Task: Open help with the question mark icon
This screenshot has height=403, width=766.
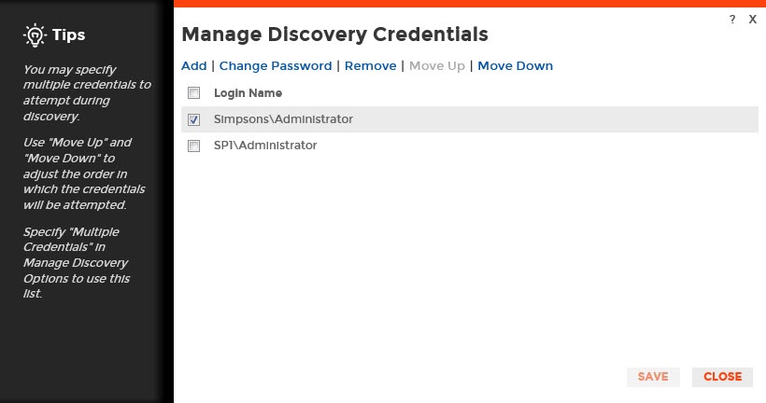Action: (732, 19)
